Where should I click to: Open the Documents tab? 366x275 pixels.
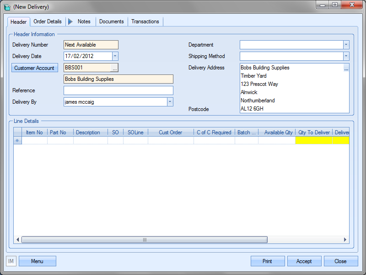coord(112,21)
